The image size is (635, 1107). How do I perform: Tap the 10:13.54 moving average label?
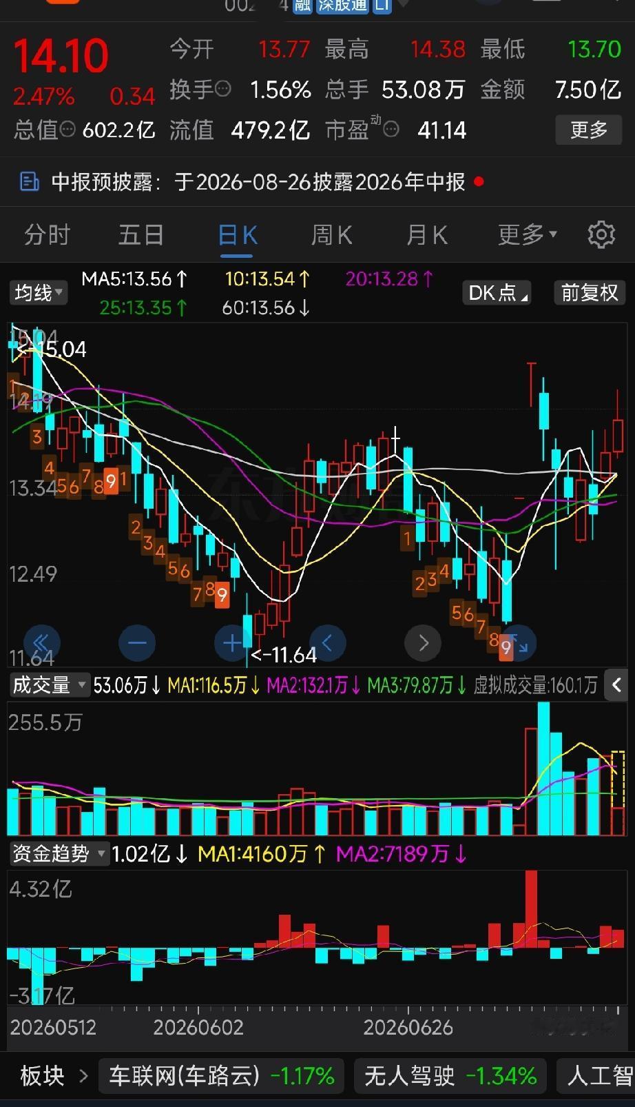click(268, 279)
